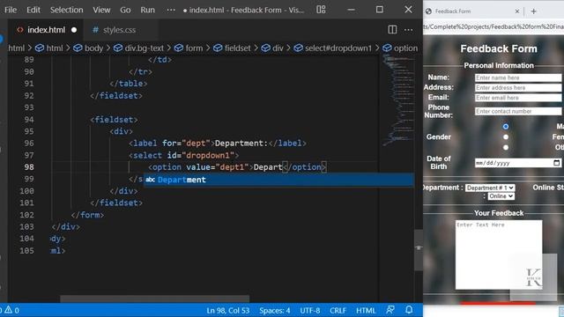Open the Online dropdown in browser
This screenshot has width=564, height=317.
click(501, 196)
